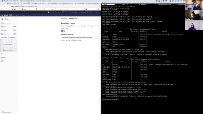Click the Dependency proxy URL field
The width and height of the screenshot is (203, 114).
tap(81, 37)
